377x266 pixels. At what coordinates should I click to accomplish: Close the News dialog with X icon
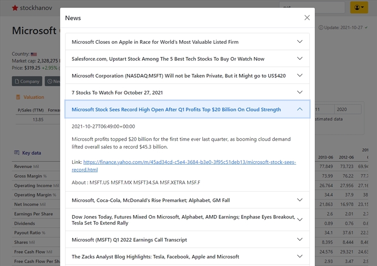click(307, 18)
